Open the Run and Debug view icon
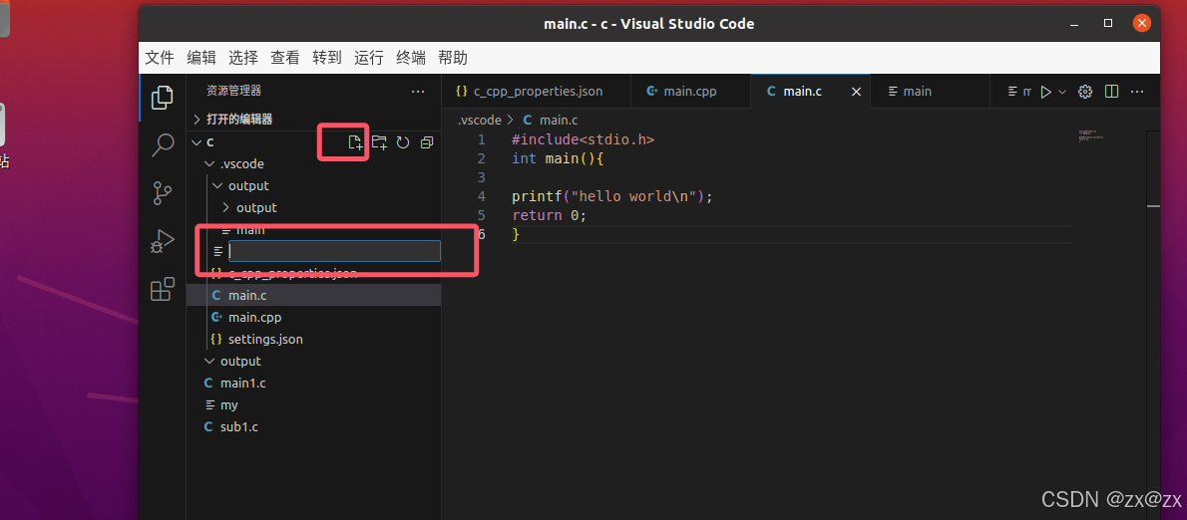 coord(162,241)
